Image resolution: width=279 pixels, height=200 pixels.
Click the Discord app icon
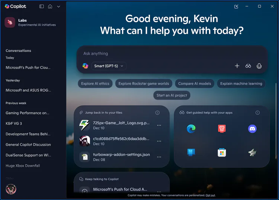click(x=252, y=129)
